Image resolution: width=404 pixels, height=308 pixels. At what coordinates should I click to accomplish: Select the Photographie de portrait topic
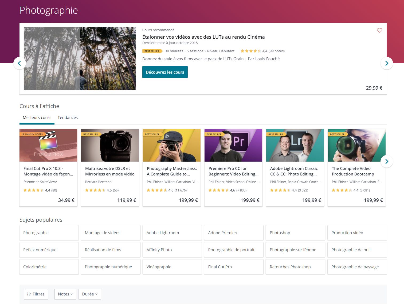234,250
